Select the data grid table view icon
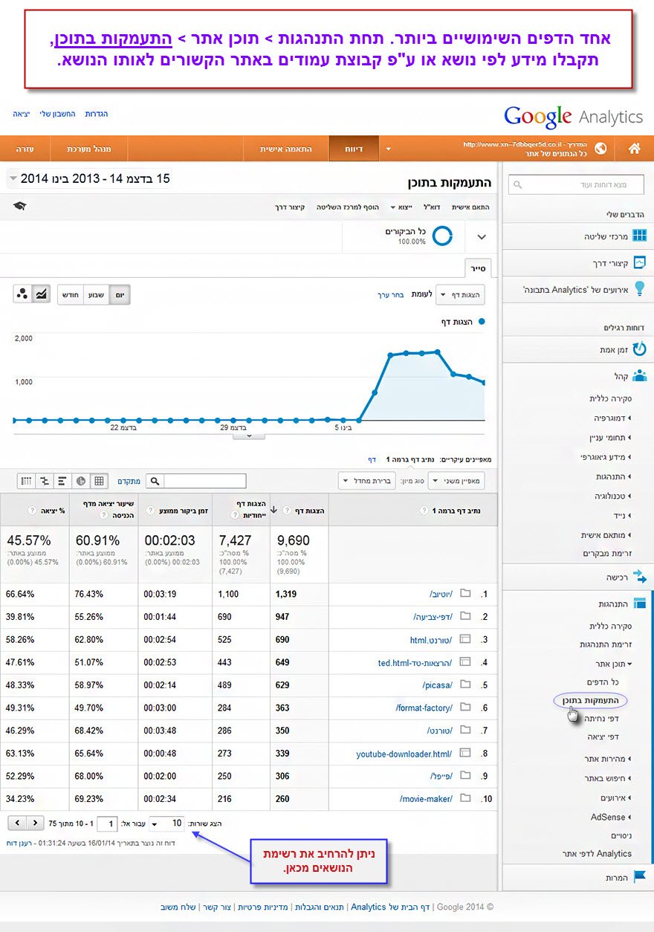Viewport: 654px width, 932px height. (x=100, y=481)
